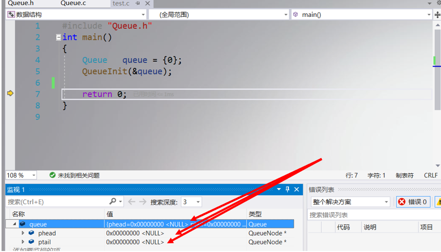Open the 监视 1 window options dropdown

click(279, 190)
